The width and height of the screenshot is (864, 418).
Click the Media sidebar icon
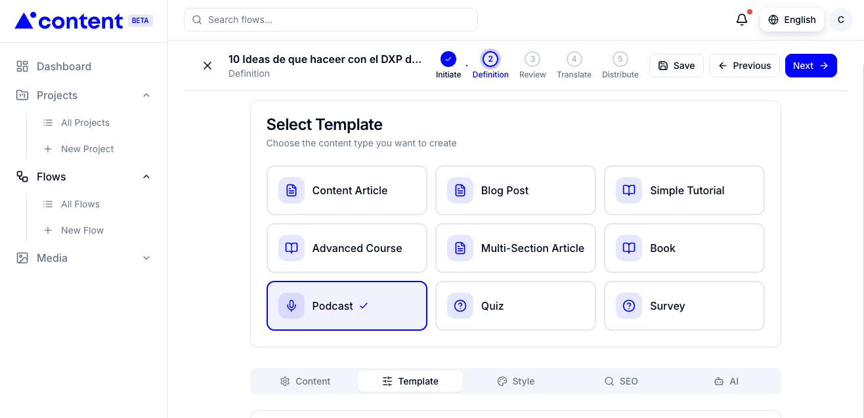22,257
